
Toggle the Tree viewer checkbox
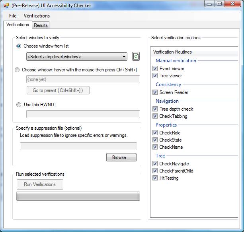[x=155, y=76]
